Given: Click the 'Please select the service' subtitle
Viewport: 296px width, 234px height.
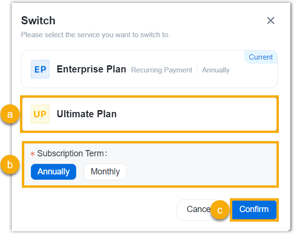Looking at the screenshot, I should coord(95,35).
